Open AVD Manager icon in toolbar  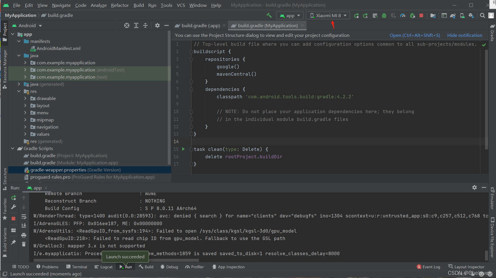click(x=462, y=15)
